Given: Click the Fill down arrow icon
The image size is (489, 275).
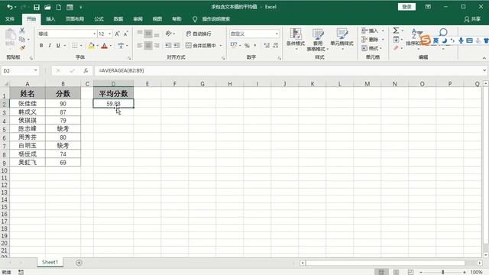Looking at the screenshot, I should [396, 39].
